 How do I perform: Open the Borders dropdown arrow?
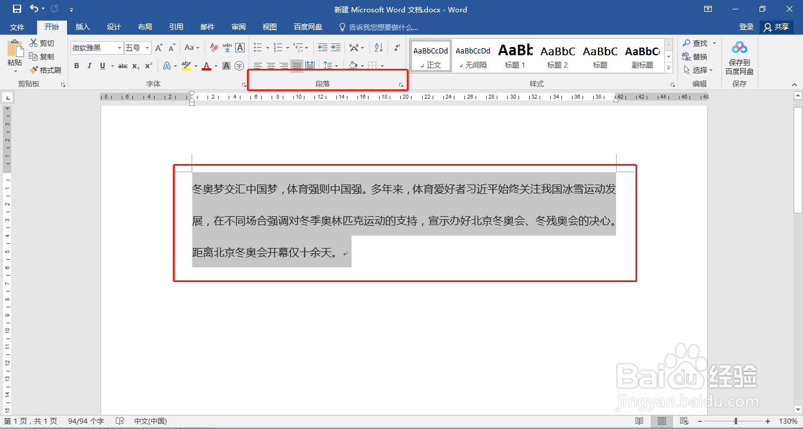click(x=382, y=66)
